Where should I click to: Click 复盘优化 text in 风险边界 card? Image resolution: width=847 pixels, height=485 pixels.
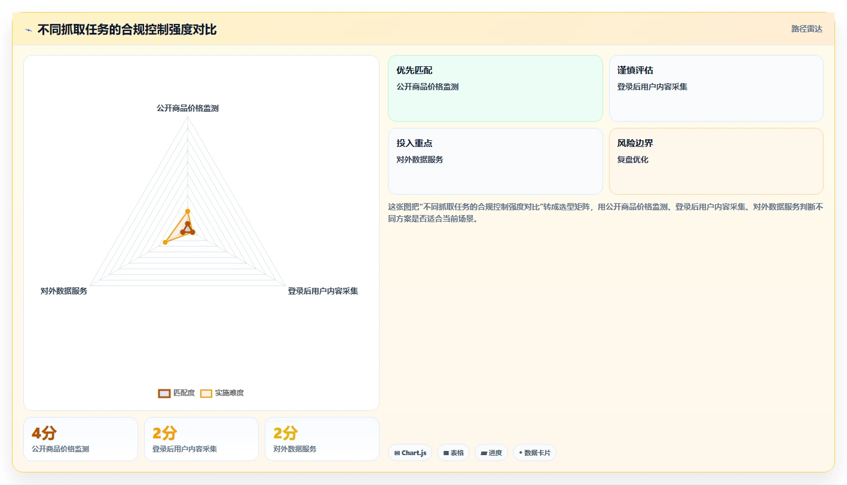click(633, 159)
